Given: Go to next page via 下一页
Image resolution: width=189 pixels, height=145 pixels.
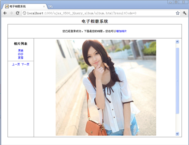Looking at the screenshot, I should (x=25, y=64).
